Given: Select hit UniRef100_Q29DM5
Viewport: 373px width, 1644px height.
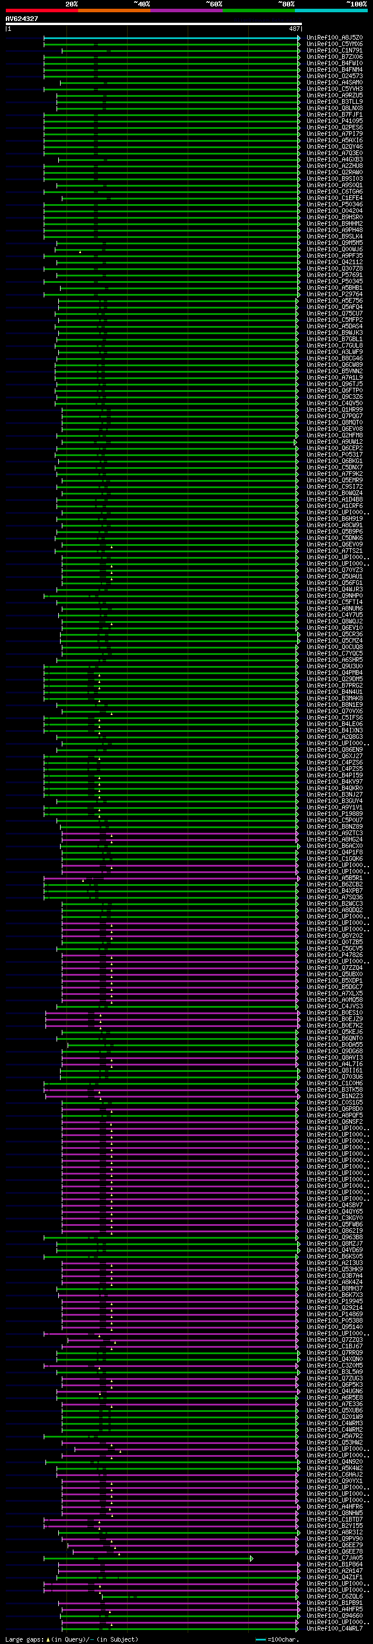Looking at the screenshot, I should click(x=335, y=679).
